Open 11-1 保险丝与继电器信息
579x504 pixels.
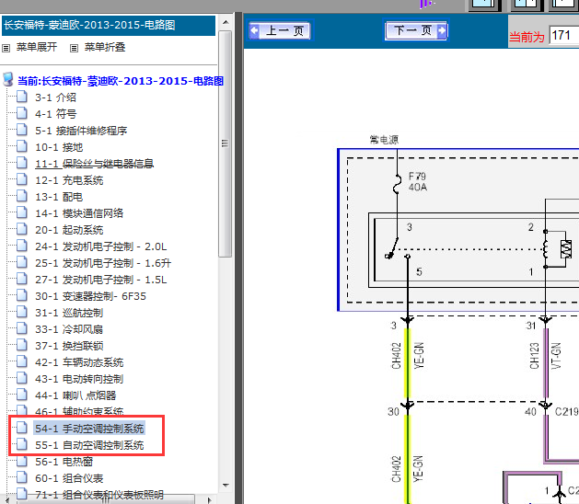coord(94,164)
